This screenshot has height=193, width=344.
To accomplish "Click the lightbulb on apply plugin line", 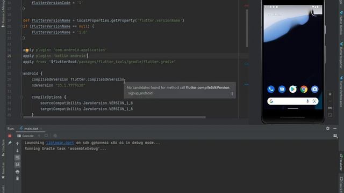I will [x=27, y=50].
